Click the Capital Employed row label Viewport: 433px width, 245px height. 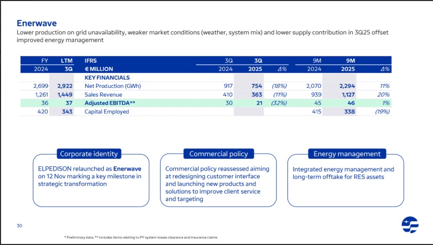coord(107,112)
